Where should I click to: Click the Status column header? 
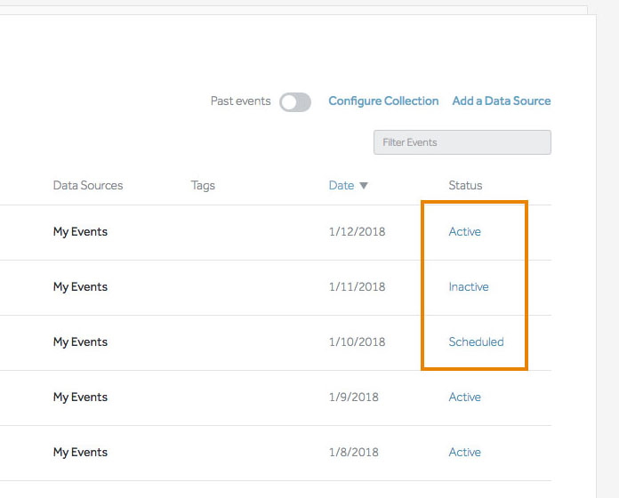point(465,186)
